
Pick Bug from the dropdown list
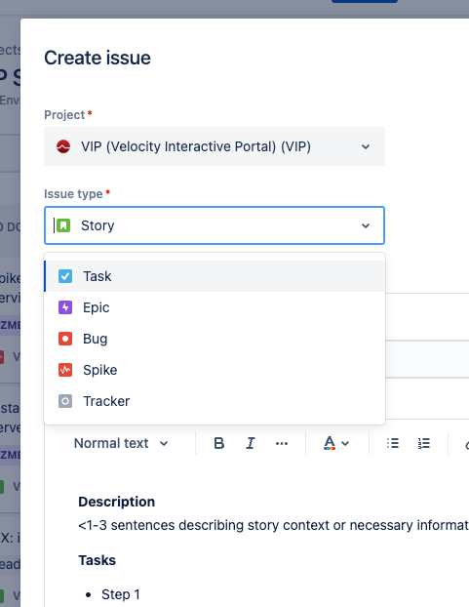[x=215, y=339]
